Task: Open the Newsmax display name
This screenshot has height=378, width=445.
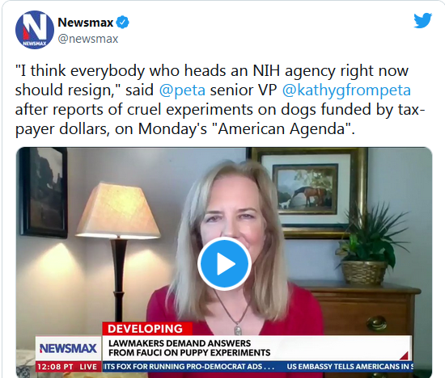Action: coord(86,23)
